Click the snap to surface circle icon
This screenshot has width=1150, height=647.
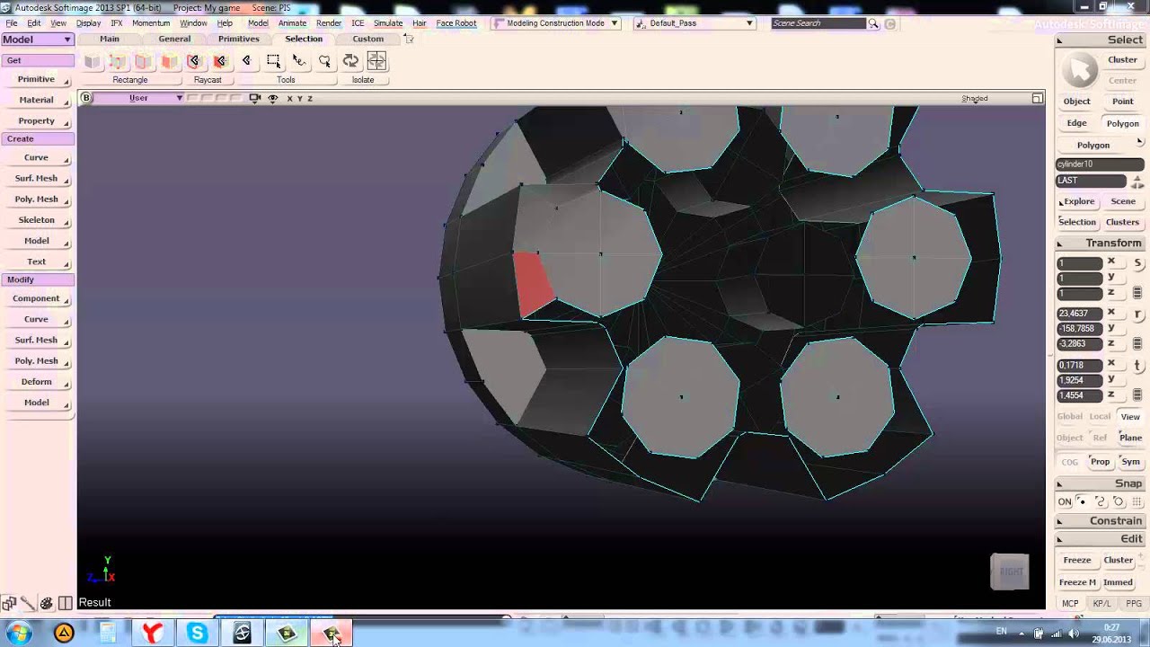tap(1119, 501)
